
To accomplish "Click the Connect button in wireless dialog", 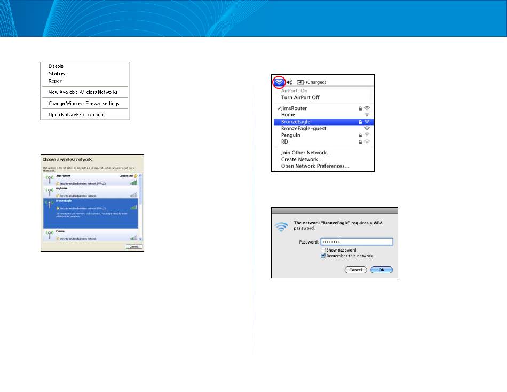I will click(134, 247).
